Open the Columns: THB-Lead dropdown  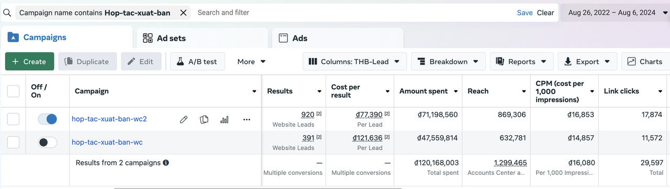(354, 62)
